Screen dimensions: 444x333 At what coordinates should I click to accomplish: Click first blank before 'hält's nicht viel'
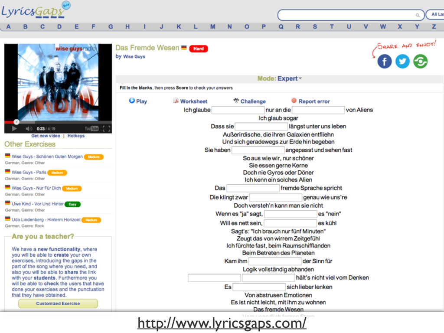pos(214,278)
